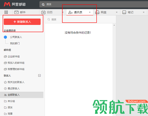
Task: Expand the 联系人 section dropdown arrow
Action: (39, 75)
